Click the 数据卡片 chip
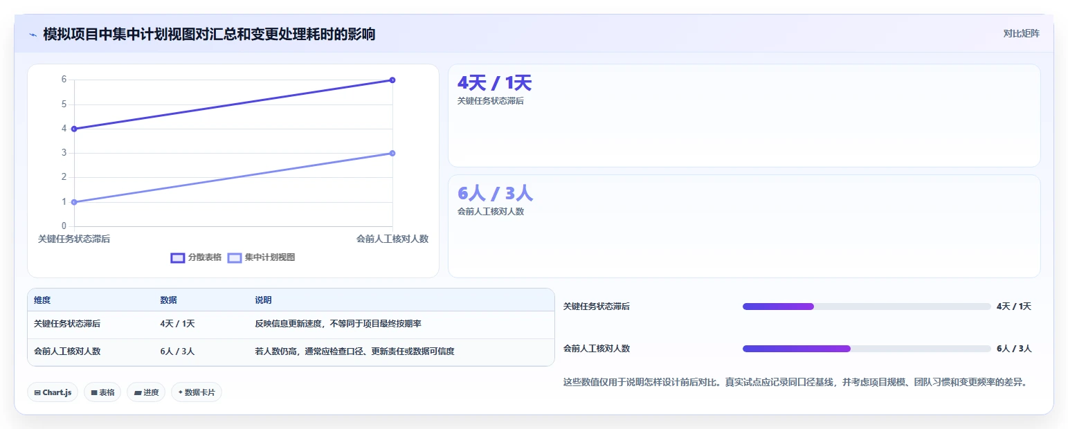Viewport: 1068px width, 429px height. 197,392
